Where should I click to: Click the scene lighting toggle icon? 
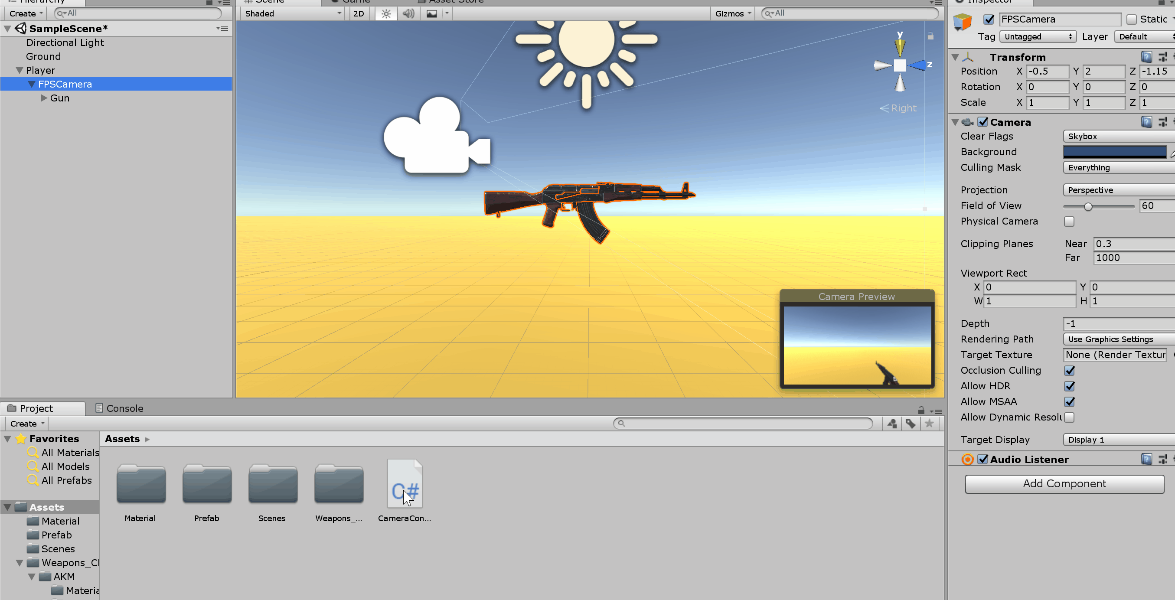click(385, 14)
